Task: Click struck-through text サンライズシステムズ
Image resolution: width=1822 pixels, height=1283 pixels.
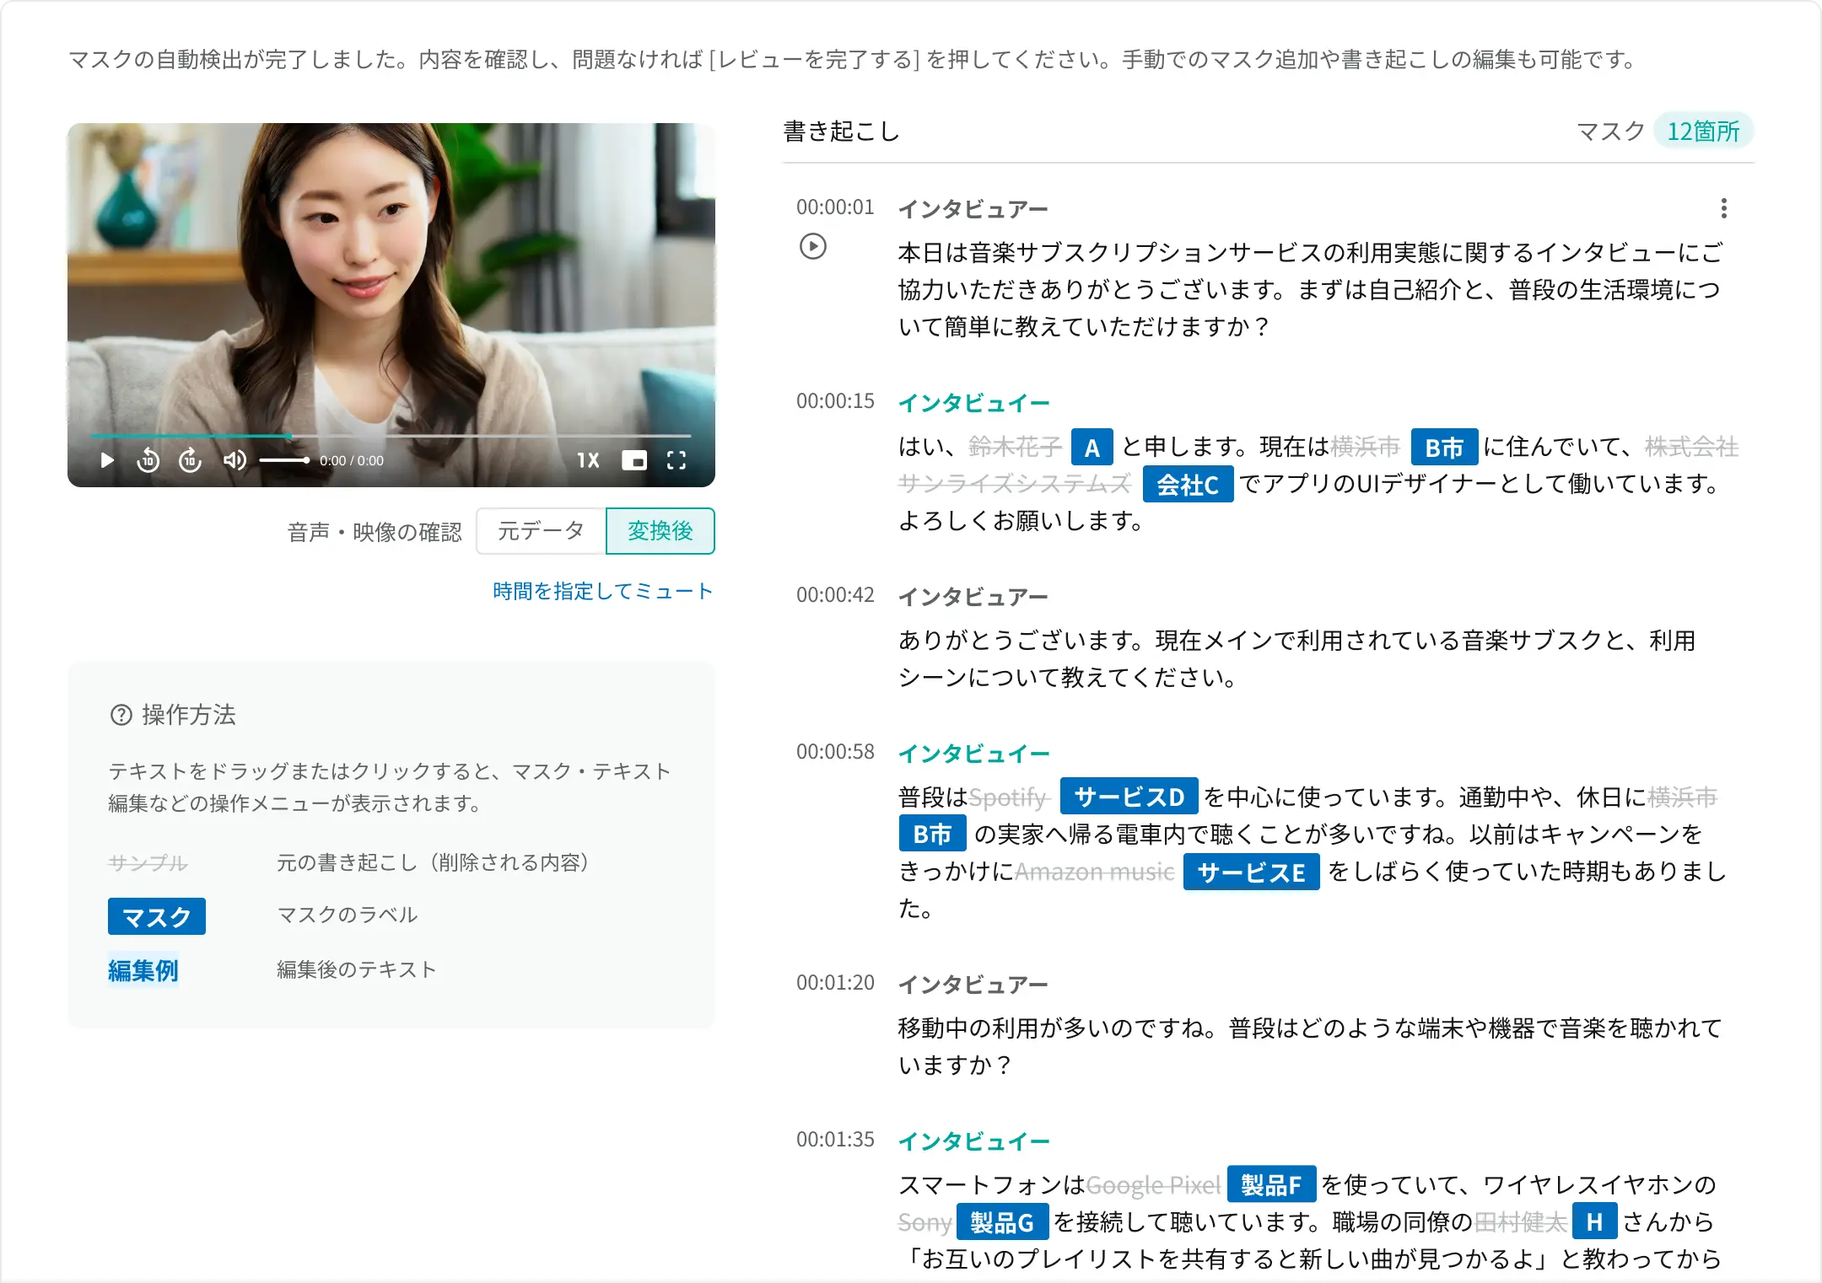Action: pyautogui.click(x=1015, y=484)
